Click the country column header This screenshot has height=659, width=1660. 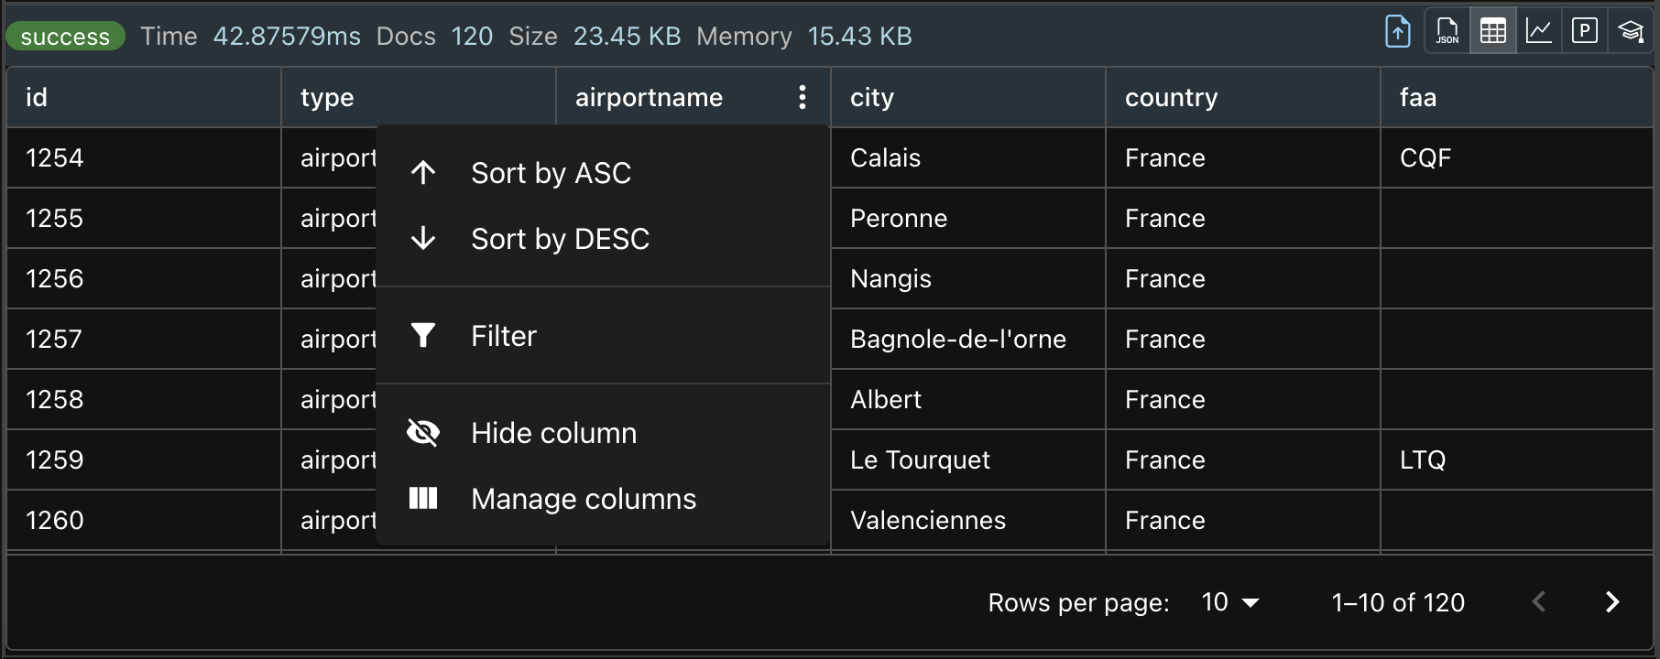[1243, 97]
